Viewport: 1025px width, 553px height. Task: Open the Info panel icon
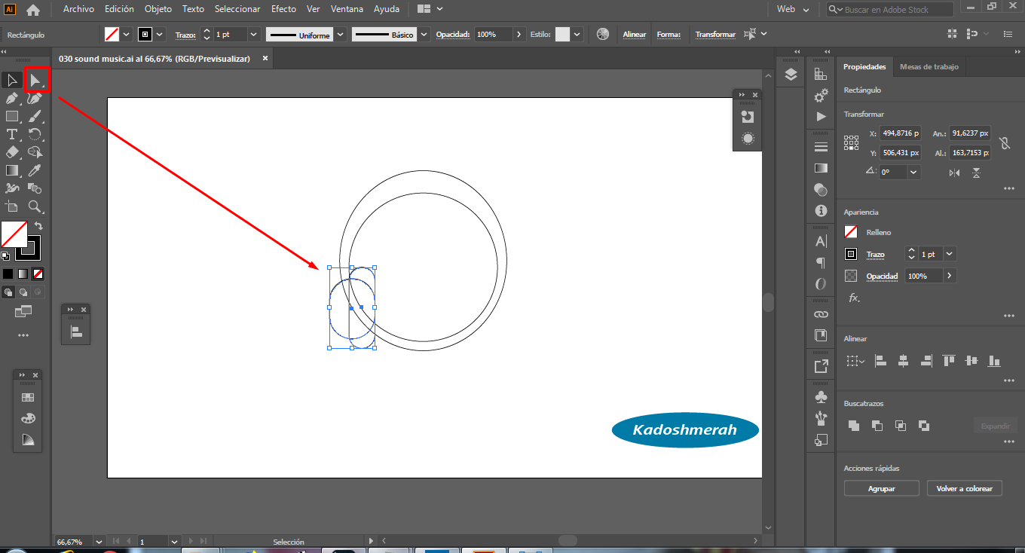(821, 212)
